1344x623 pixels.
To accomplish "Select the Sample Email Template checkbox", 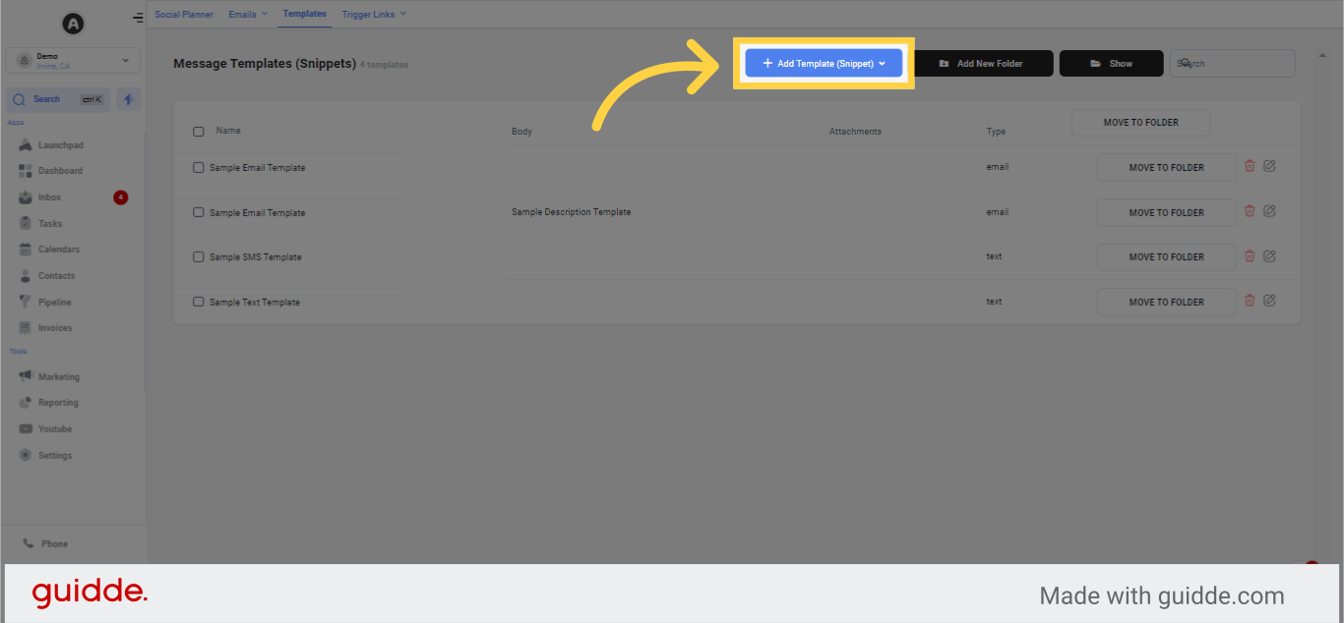I will pyautogui.click(x=198, y=167).
